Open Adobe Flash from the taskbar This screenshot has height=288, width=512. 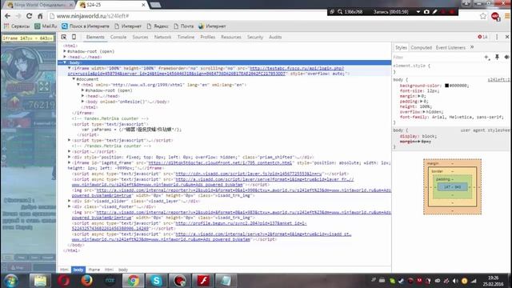(202, 281)
